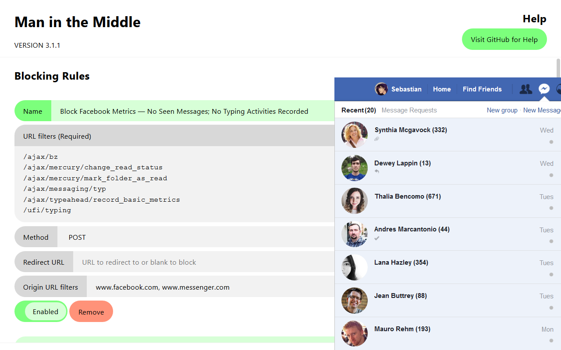Click the New group link
Screen dimensions: 561x350
(x=502, y=110)
